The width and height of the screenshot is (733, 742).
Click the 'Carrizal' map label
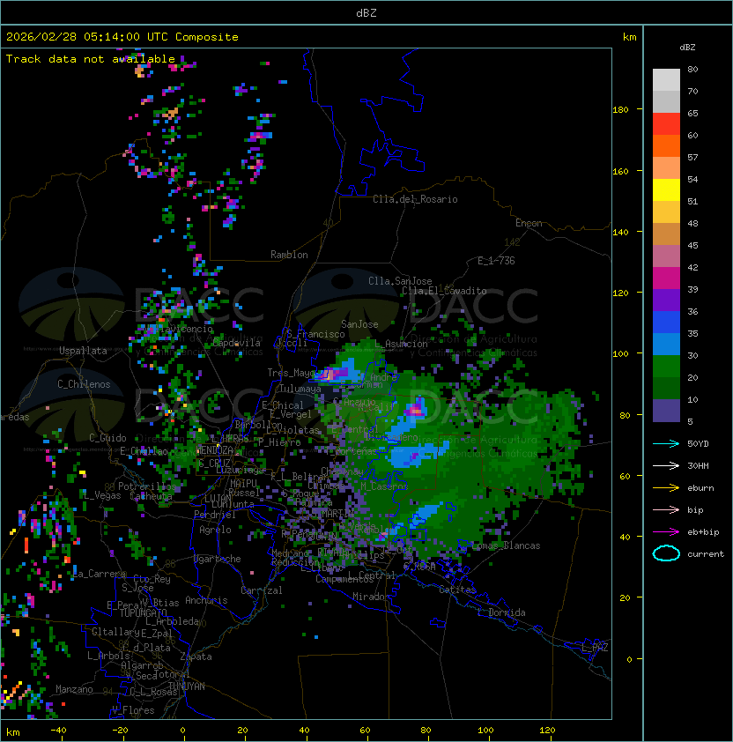pos(262,590)
